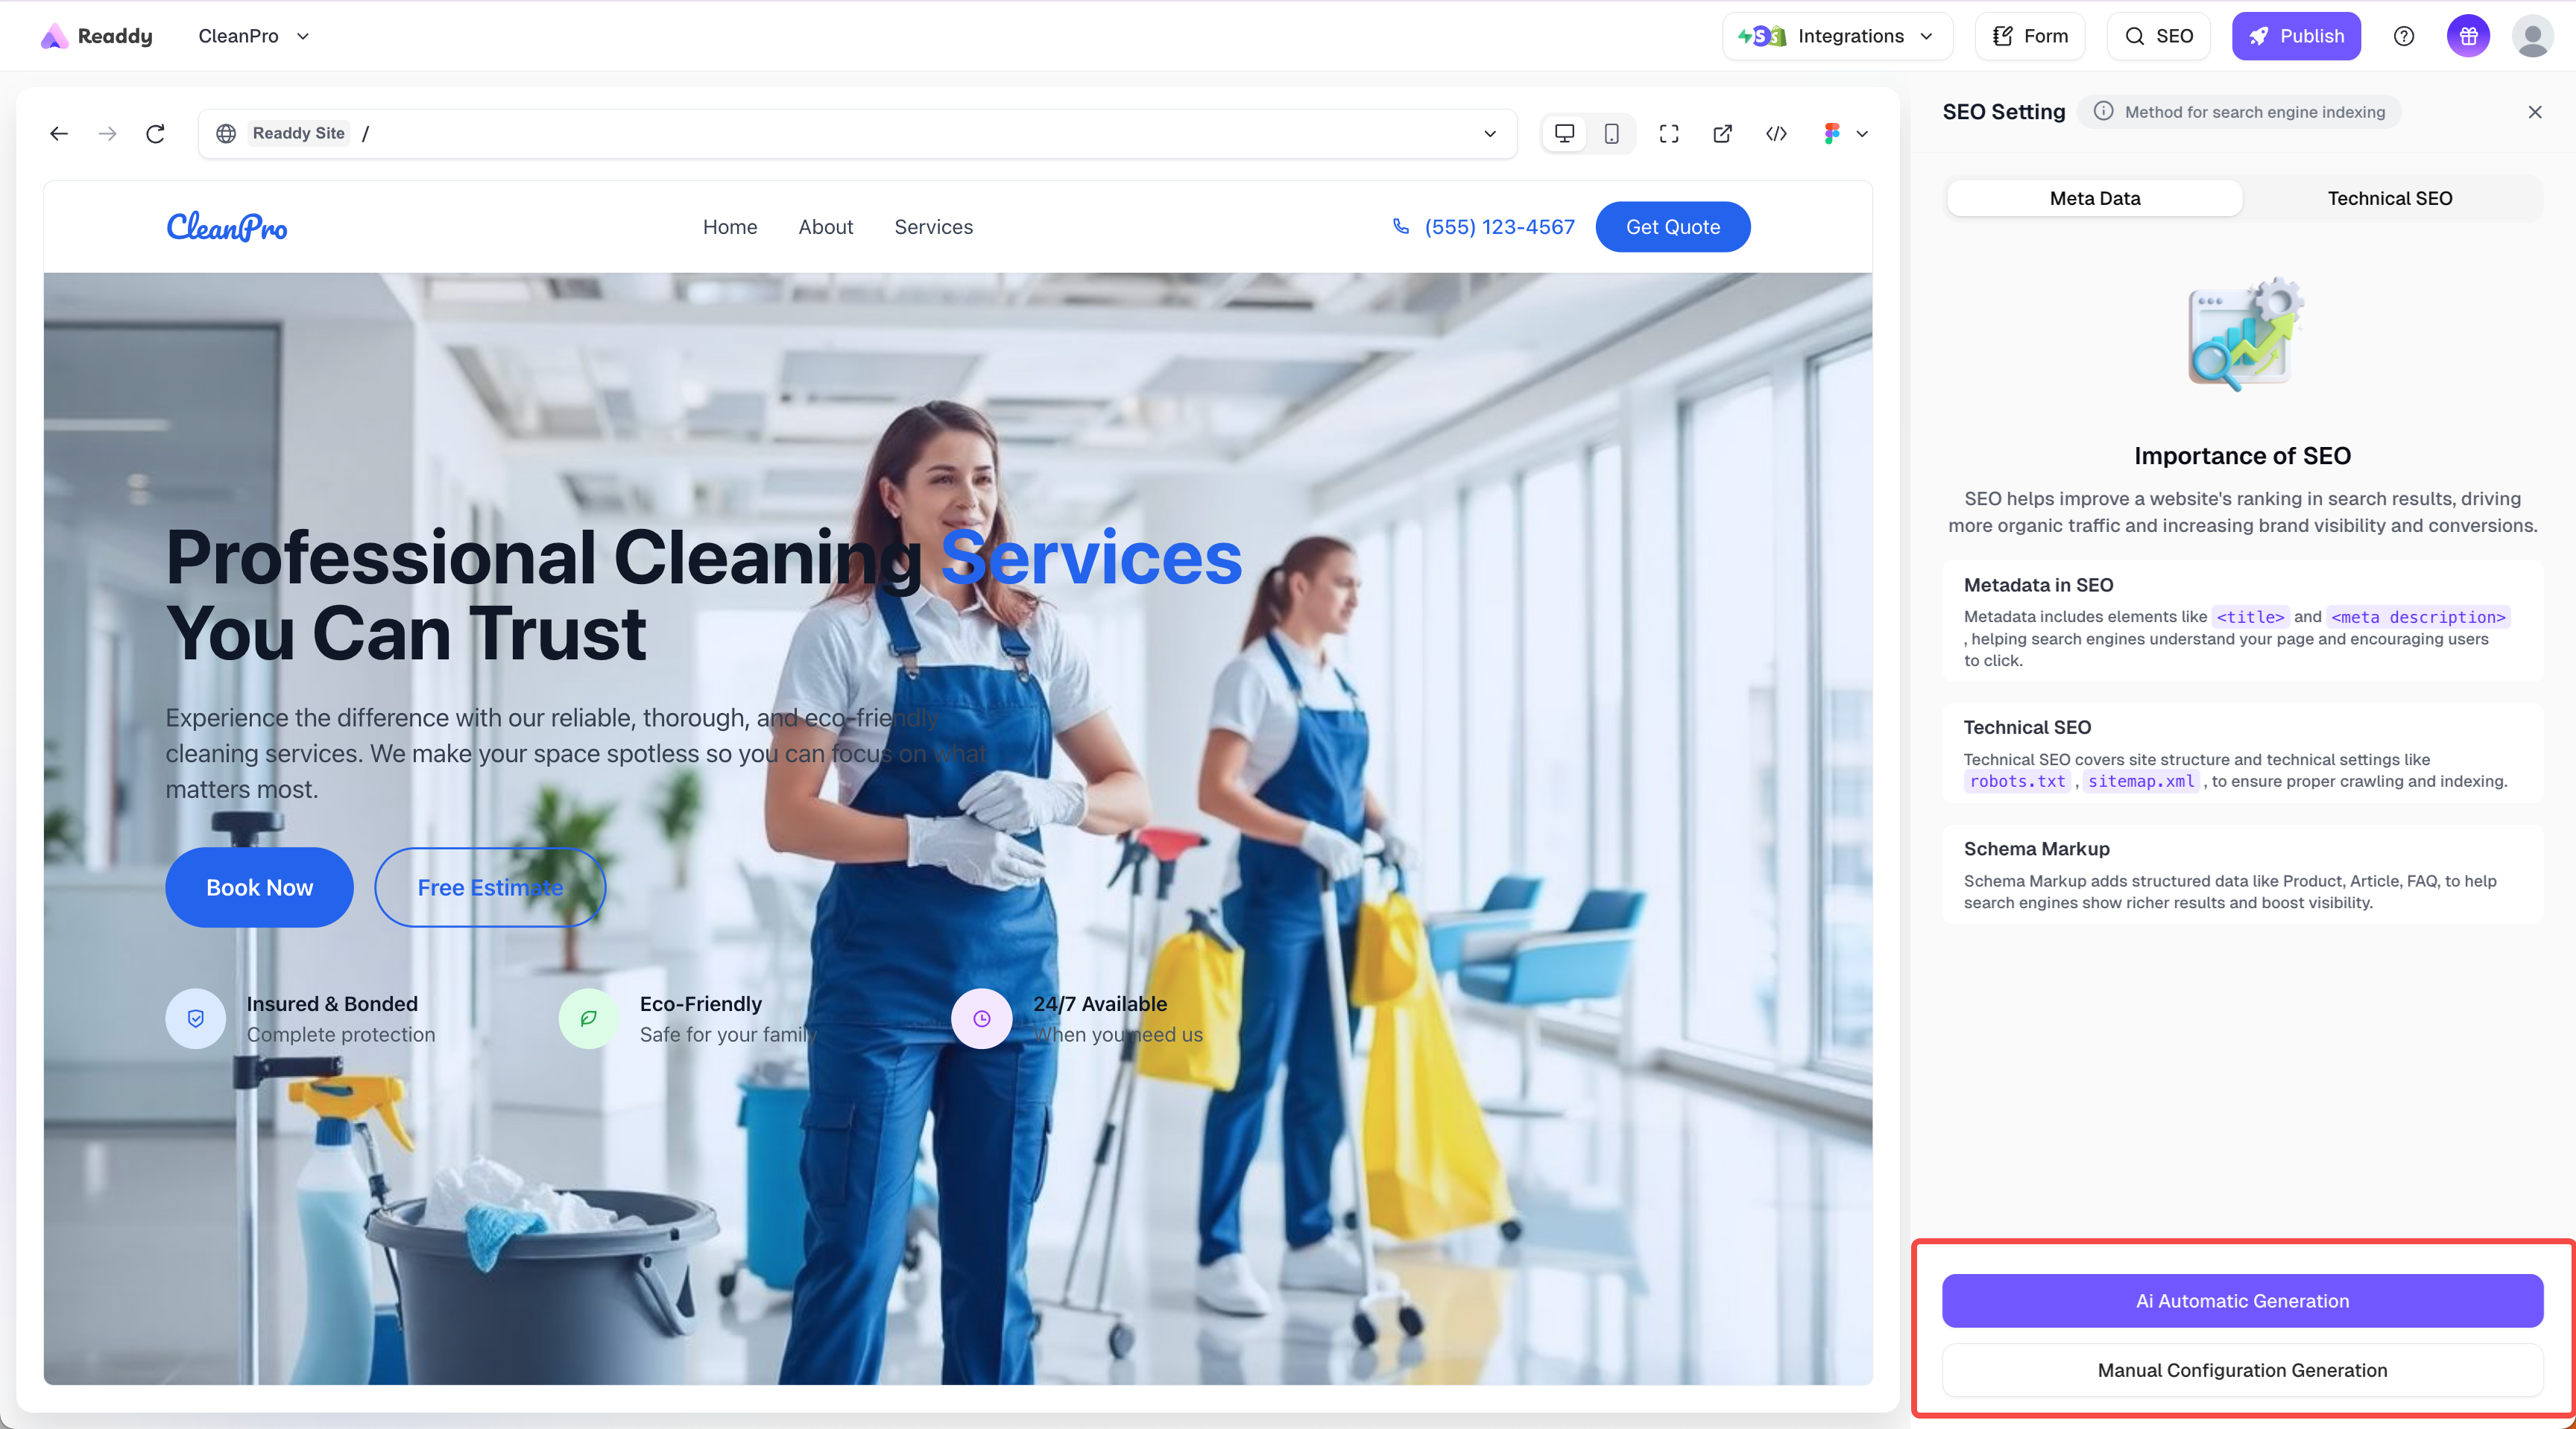2576x1429 pixels.
Task: Close the SEO Setting panel
Action: (x=2534, y=112)
